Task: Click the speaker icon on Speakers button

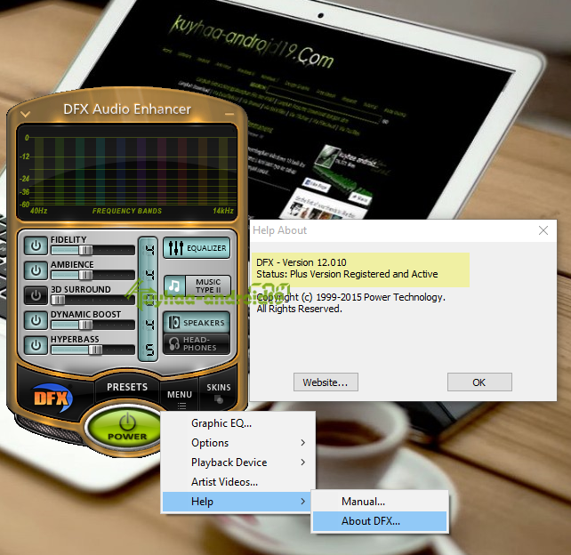Action: [x=174, y=323]
